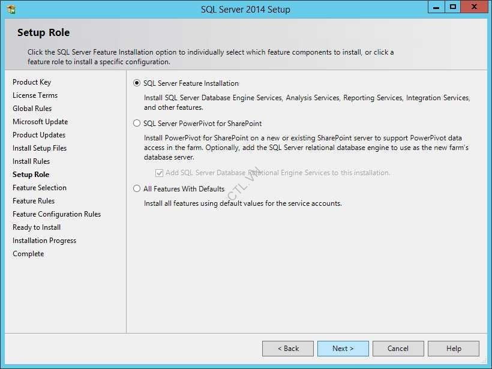The height and width of the screenshot is (369, 492).
Task: Open the Help documentation
Action: click(x=453, y=348)
